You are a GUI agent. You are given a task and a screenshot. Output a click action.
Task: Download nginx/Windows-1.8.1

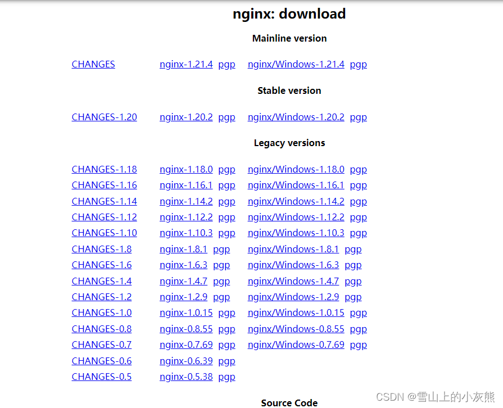click(293, 249)
